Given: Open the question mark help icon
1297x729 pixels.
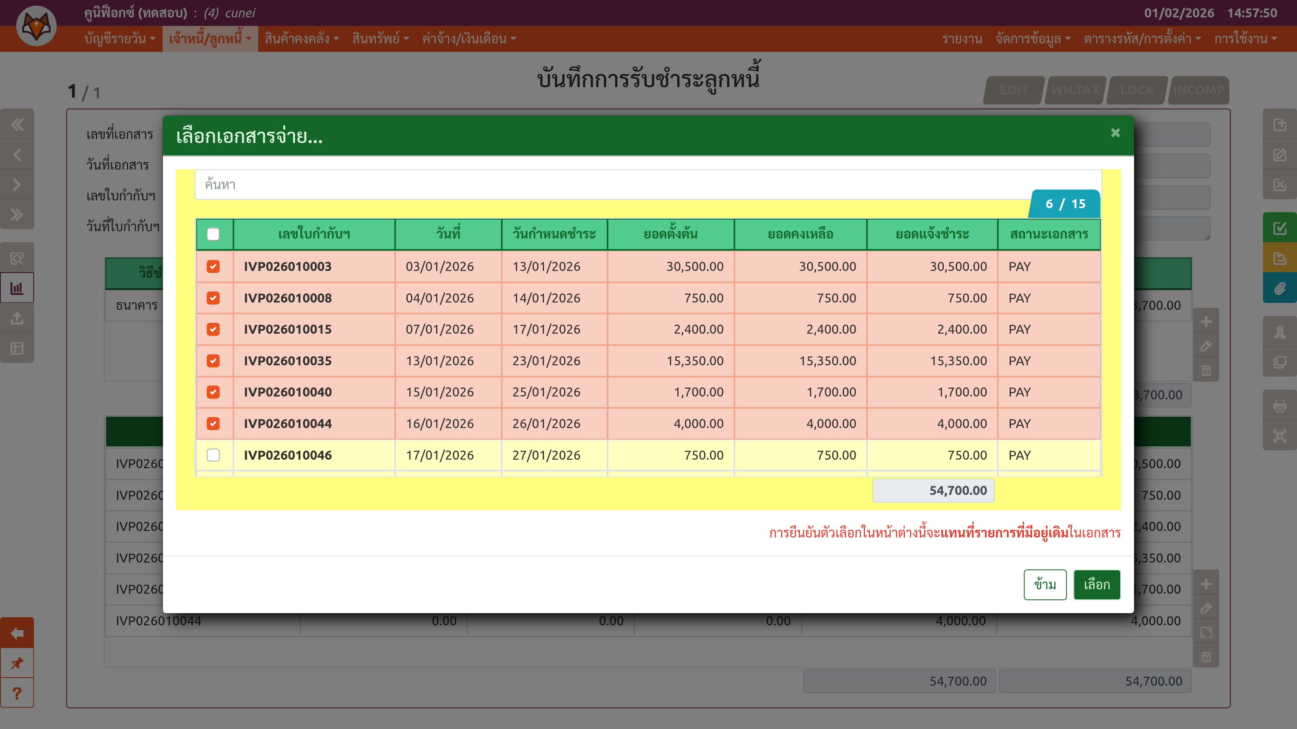Looking at the screenshot, I should coord(17,693).
